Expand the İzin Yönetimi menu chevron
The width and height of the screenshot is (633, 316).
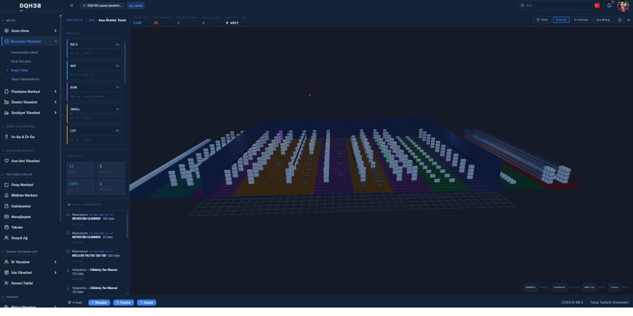click(56, 272)
